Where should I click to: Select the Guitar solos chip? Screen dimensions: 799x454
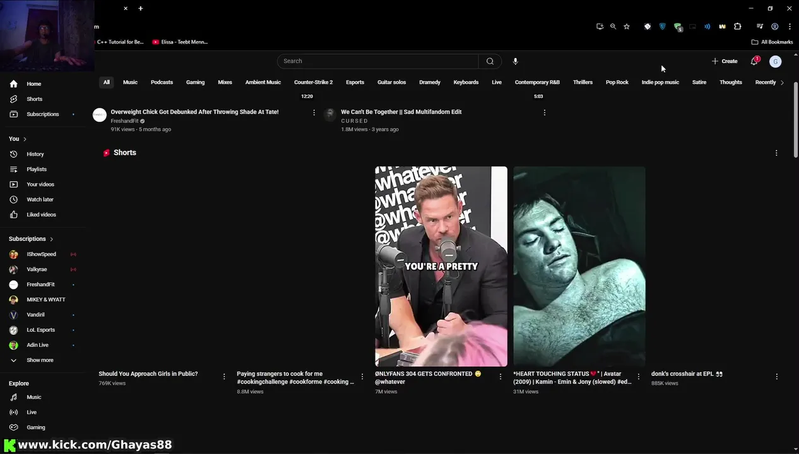tap(391, 82)
